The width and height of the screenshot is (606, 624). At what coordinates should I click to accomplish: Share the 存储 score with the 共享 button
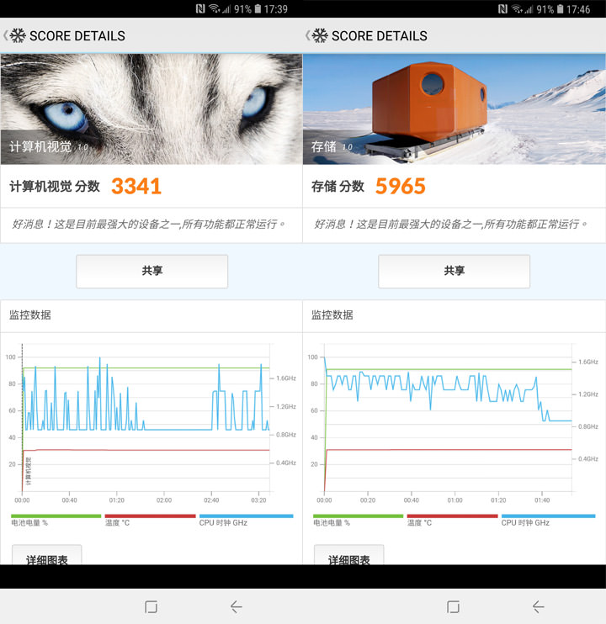point(454,271)
